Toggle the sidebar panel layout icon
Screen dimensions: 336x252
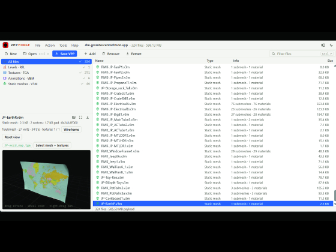tap(323, 45)
